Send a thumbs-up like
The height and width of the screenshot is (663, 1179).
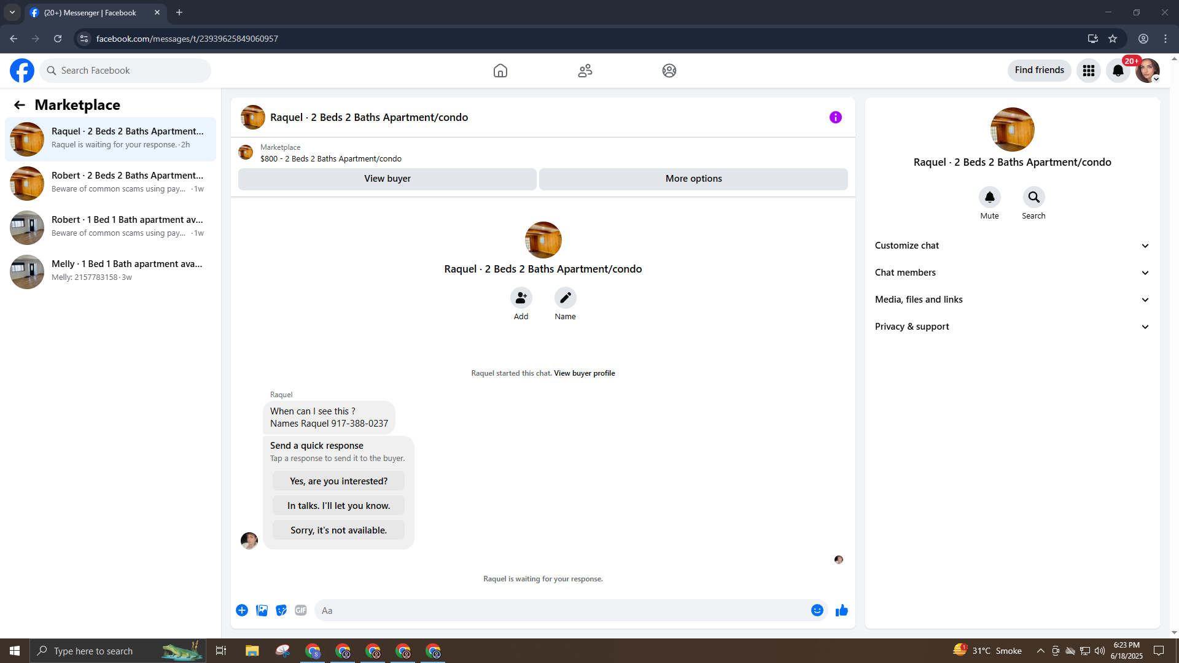point(842,610)
